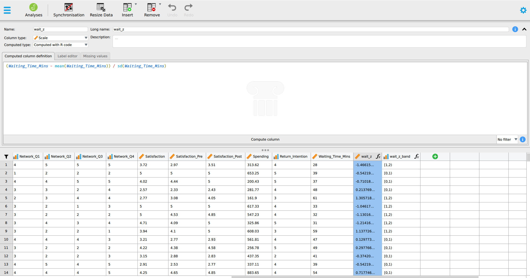Click the Redo arrow

pyautogui.click(x=189, y=10)
